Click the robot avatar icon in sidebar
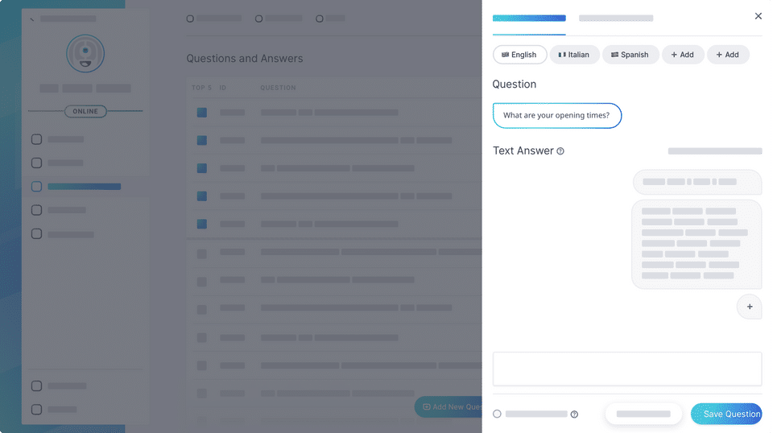 (85, 53)
